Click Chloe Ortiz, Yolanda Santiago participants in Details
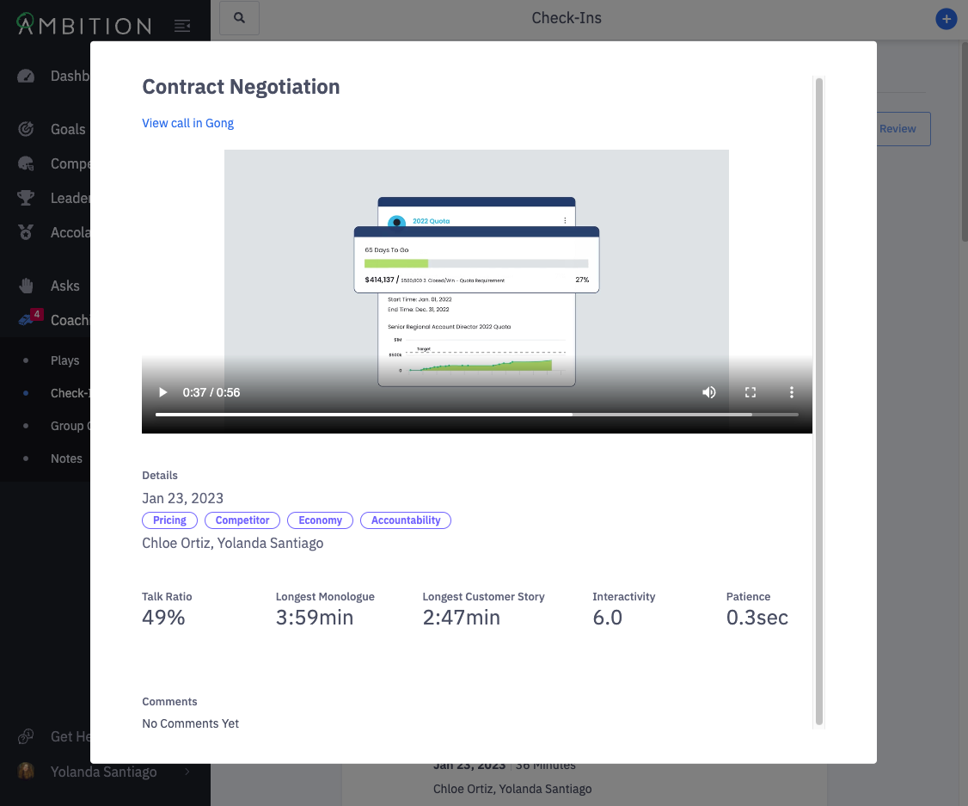Screen dimensions: 968x806 click(233, 543)
